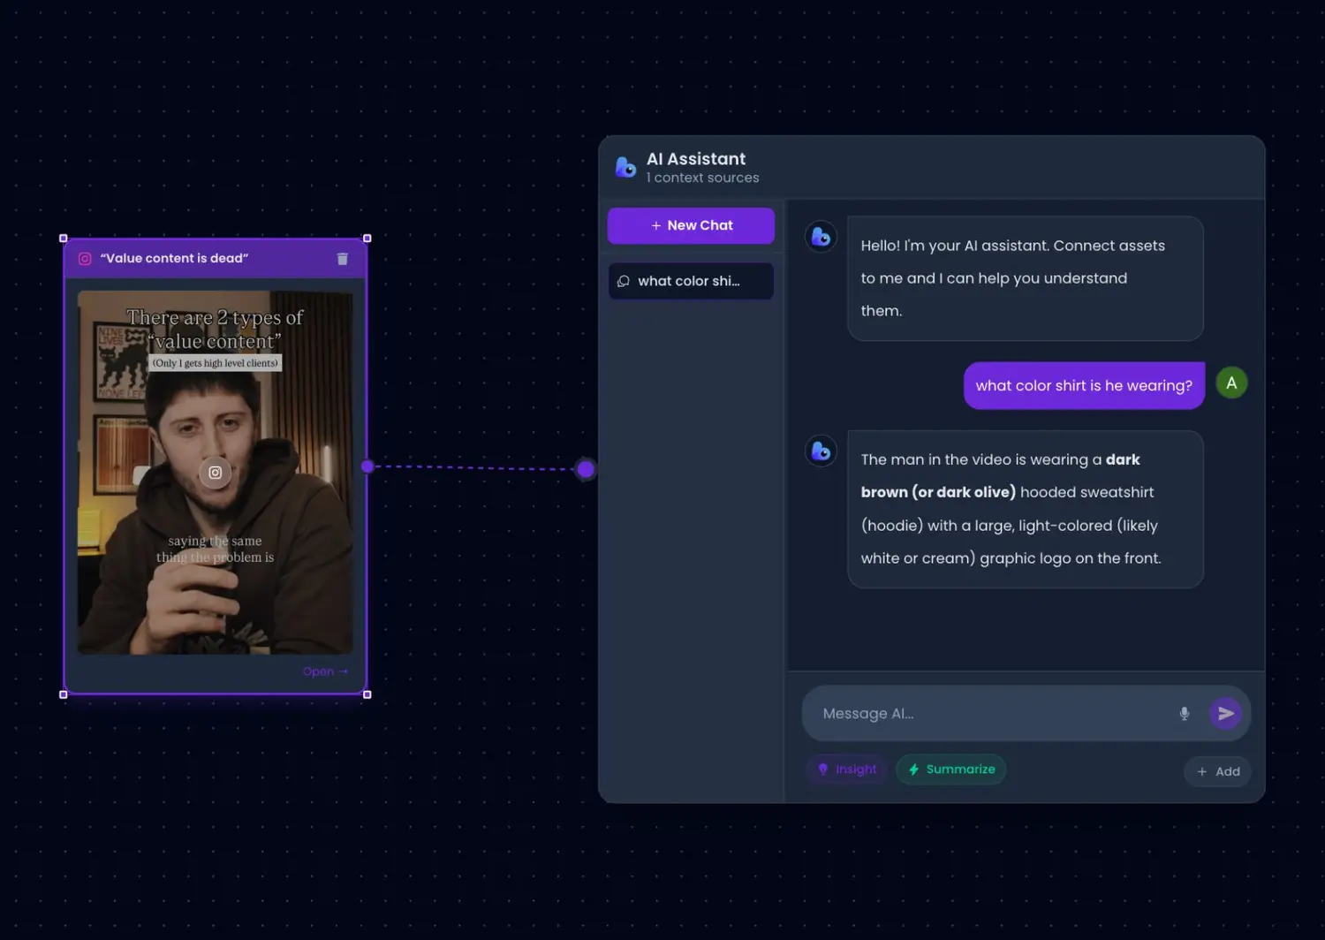The image size is (1325, 940).
Task: Delete the "Value content is dead" card
Action: tap(343, 259)
